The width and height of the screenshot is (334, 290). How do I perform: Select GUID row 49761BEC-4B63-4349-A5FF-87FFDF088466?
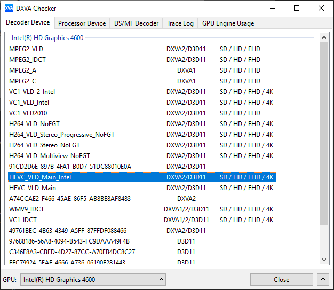142,231
